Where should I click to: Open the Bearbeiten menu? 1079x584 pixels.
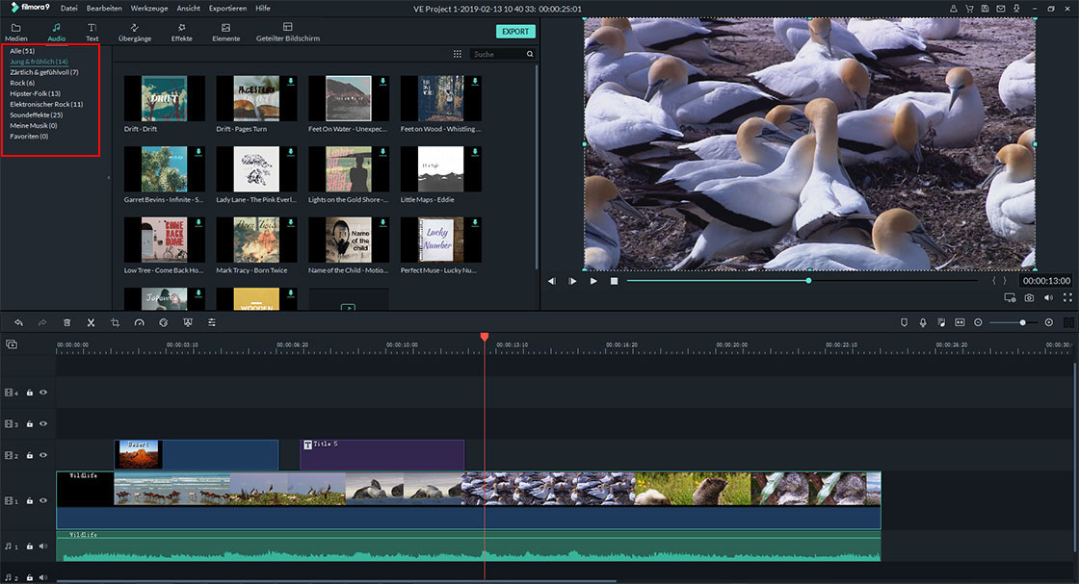[104, 9]
